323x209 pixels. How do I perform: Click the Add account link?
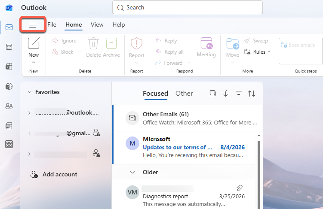pos(54,174)
